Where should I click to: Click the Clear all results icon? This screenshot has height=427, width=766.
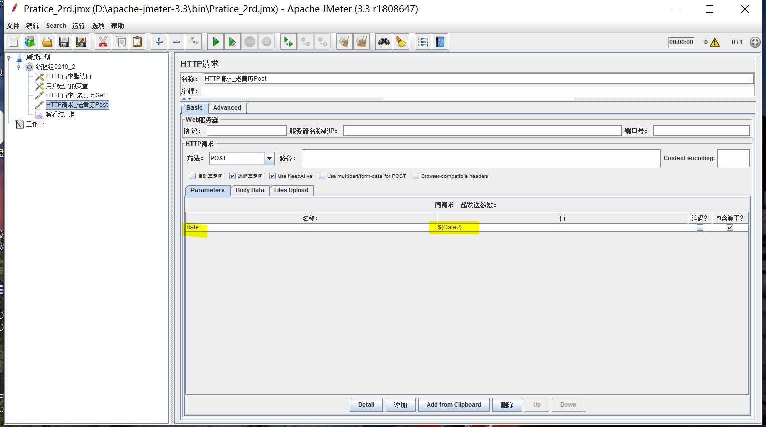coord(361,42)
